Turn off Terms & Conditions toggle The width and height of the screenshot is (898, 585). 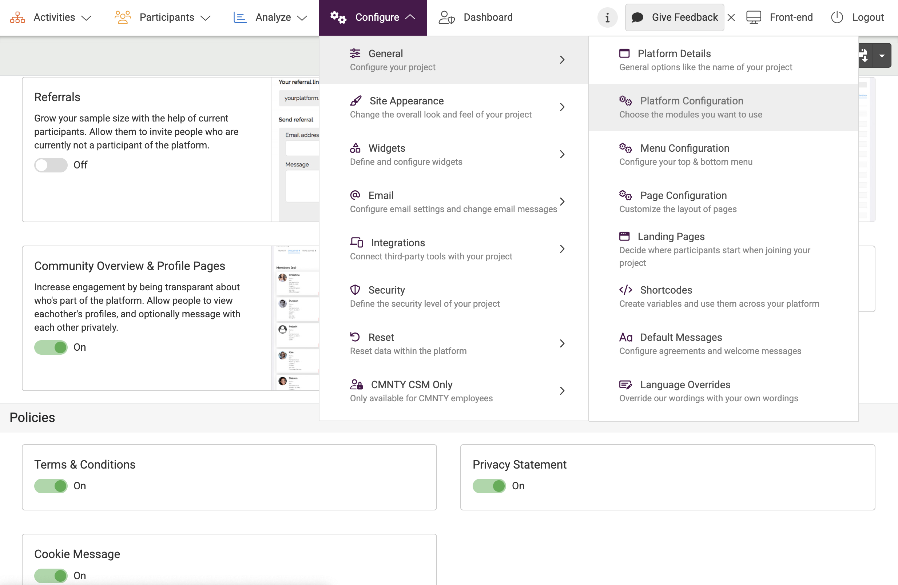coord(51,485)
